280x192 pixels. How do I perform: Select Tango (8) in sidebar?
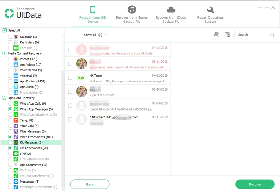(27, 120)
